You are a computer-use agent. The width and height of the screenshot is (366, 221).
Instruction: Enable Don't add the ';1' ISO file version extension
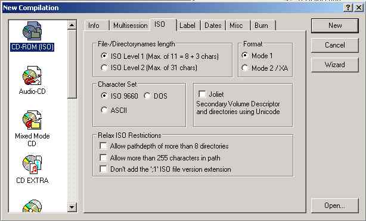point(103,169)
